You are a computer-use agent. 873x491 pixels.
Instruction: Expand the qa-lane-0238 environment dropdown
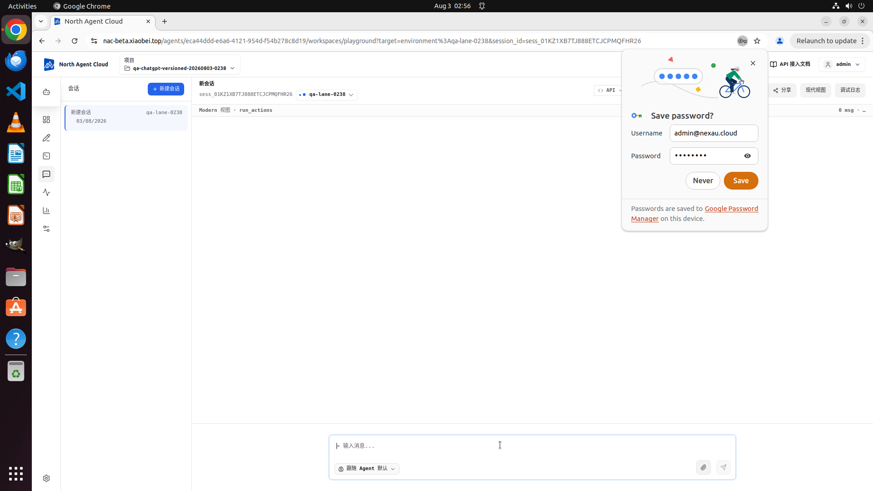(x=327, y=95)
